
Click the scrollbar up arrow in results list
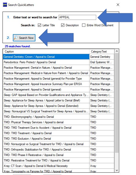[117, 51]
